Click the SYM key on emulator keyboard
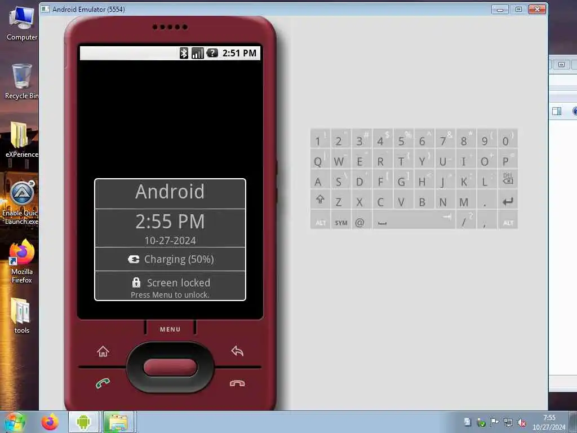Viewport: 577px width, 433px height. [x=341, y=220]
